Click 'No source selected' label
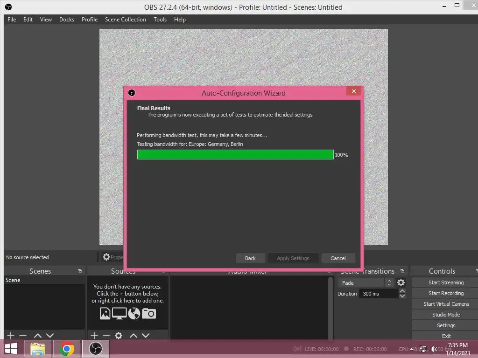Viewport: 478px width, 358px height. (x=28, y=257)
